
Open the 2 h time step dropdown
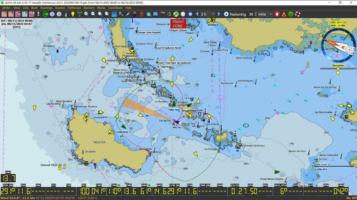[207, 14]
